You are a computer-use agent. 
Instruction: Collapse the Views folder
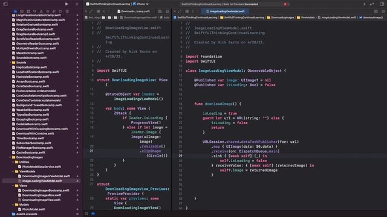[x=13, y=186]
